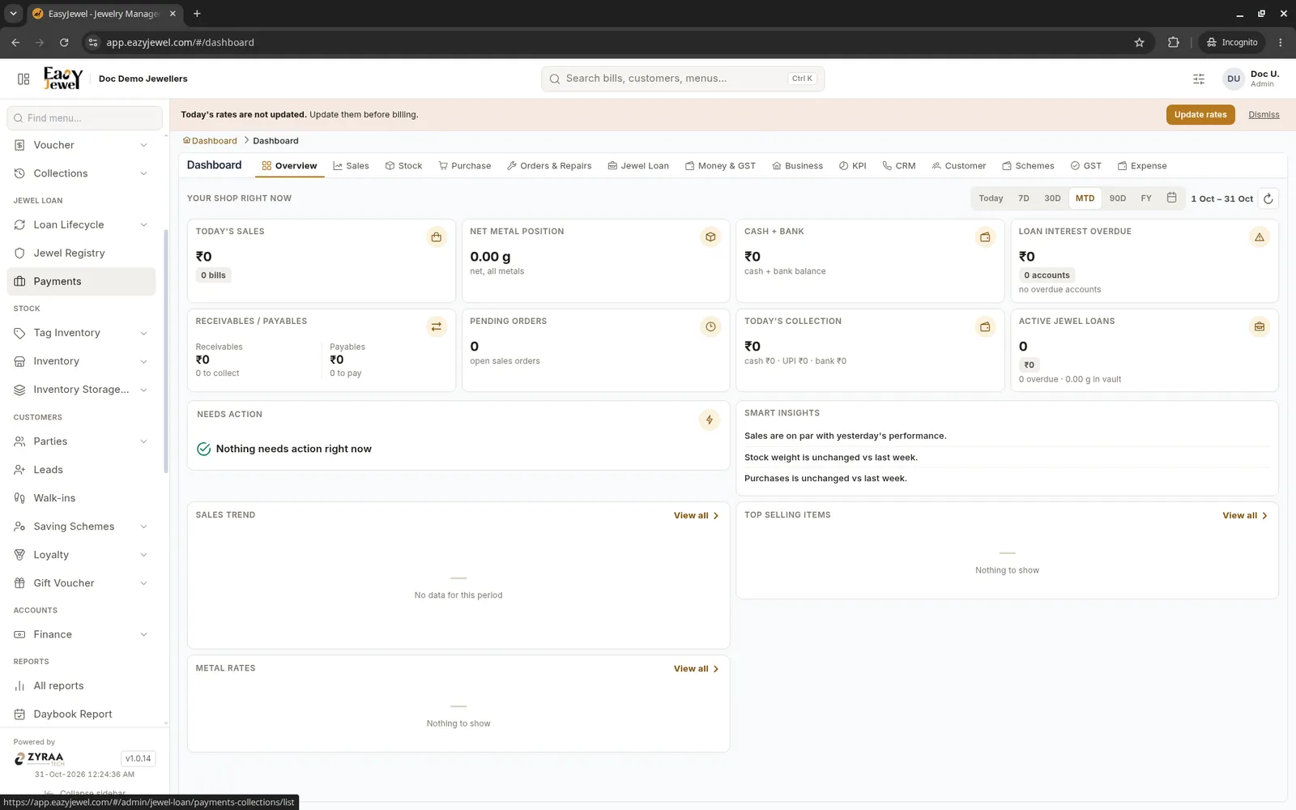The width and height of the screenshot is (1296, 810).
Task: View all in Sales Trend panel
Action: point(696,515)
